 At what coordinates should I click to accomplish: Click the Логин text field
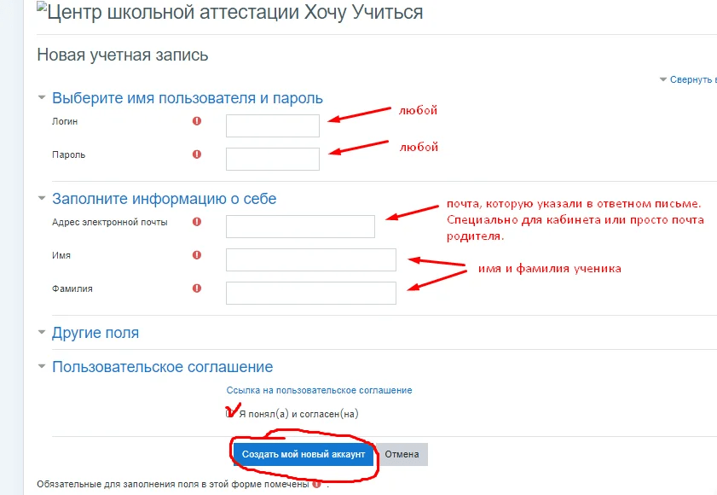point(273,126)
